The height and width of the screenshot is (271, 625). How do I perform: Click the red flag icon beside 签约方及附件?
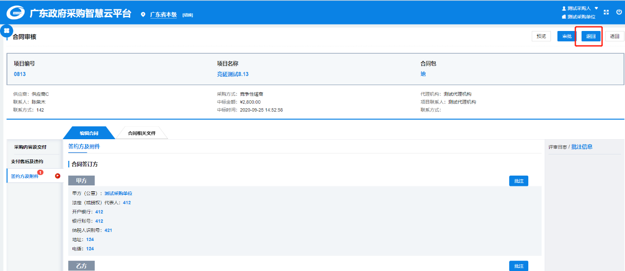pos(58,176)
